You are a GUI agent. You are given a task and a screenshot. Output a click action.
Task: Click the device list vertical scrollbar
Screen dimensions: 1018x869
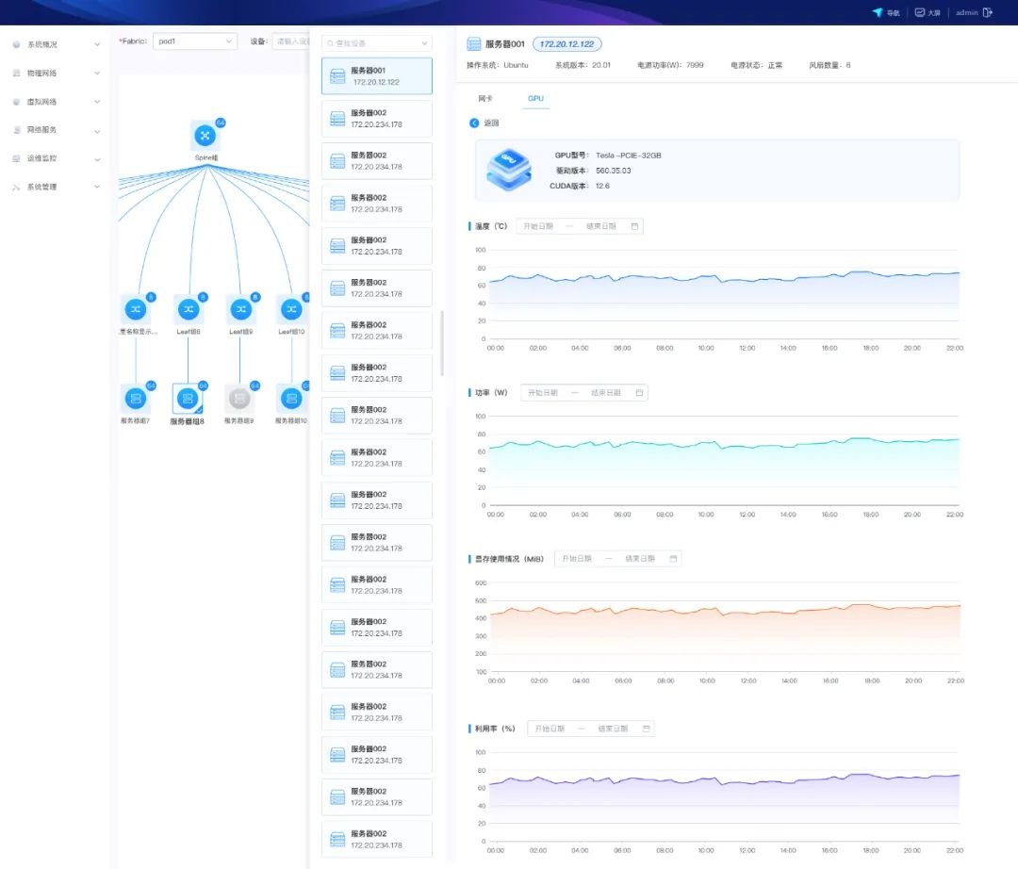[x=442, y=343]
